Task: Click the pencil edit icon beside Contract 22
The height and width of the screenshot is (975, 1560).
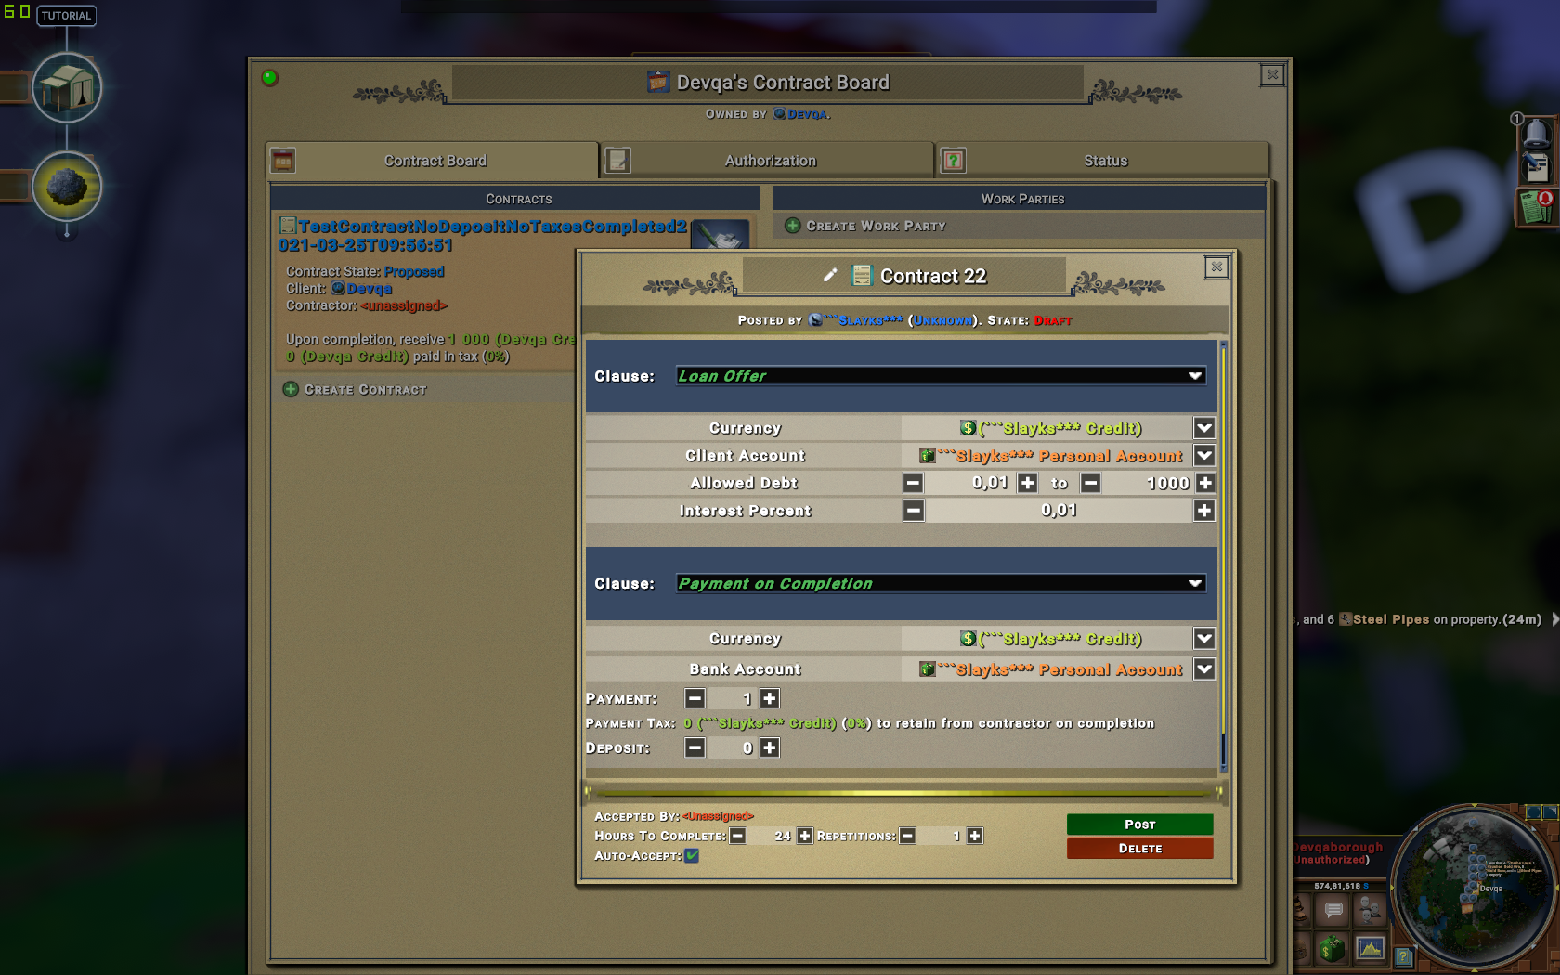Action: [x=830, y=275]
